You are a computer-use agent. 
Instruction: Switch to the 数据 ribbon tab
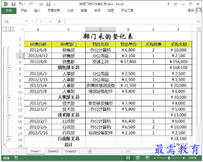pyautogui.click(x=84, y=10)
